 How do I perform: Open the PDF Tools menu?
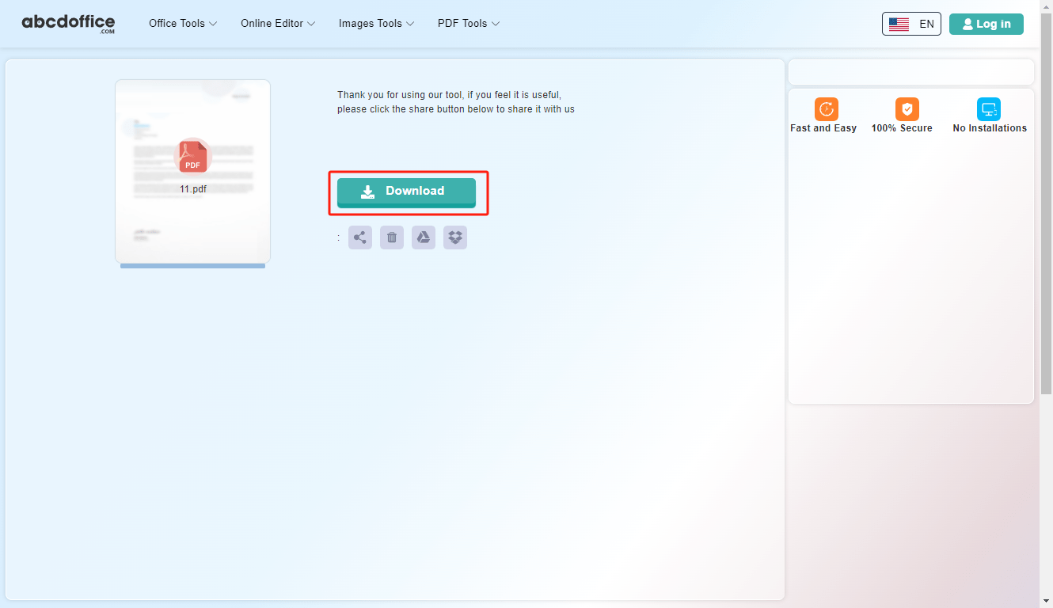click(469, 24)
